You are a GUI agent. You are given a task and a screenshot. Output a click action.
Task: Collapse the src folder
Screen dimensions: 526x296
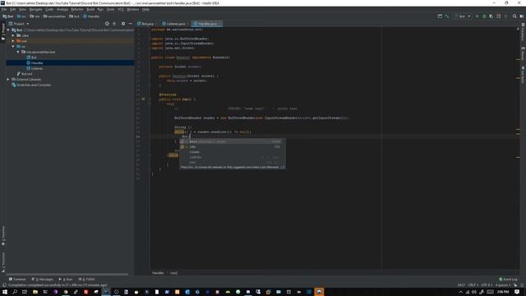coord(13,46)
